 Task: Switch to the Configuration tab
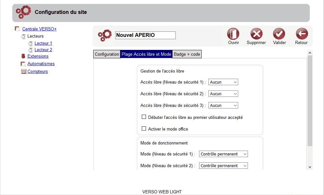click(107, 54)
